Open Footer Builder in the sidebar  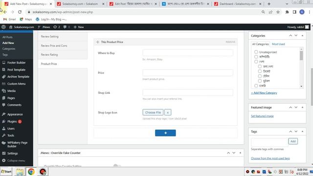tap(16, 63)
